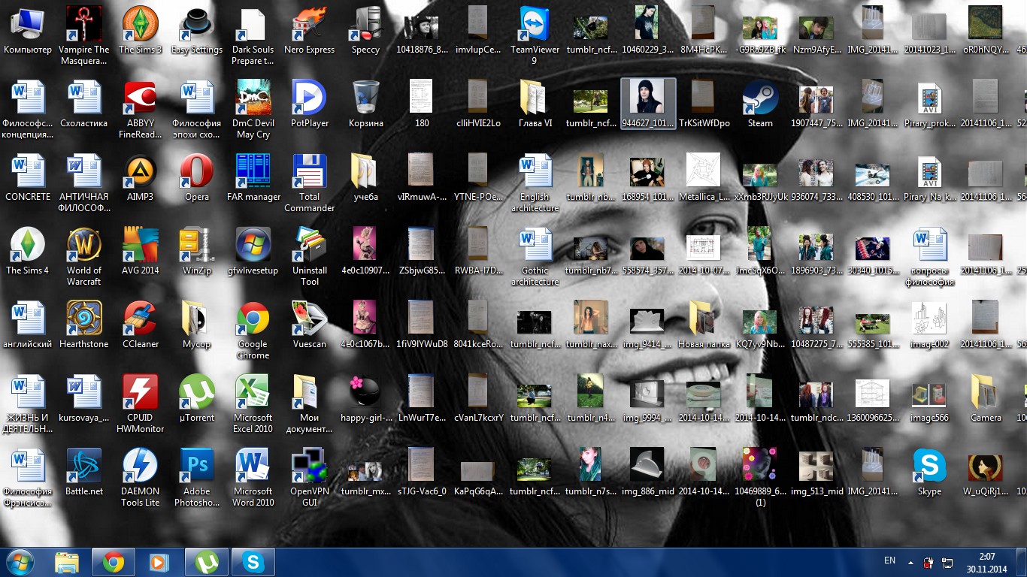Select the Adobe Photoshop desktop shortcut
The width and height of the screenshot is (1027, 577).
(x=197, y=467)
